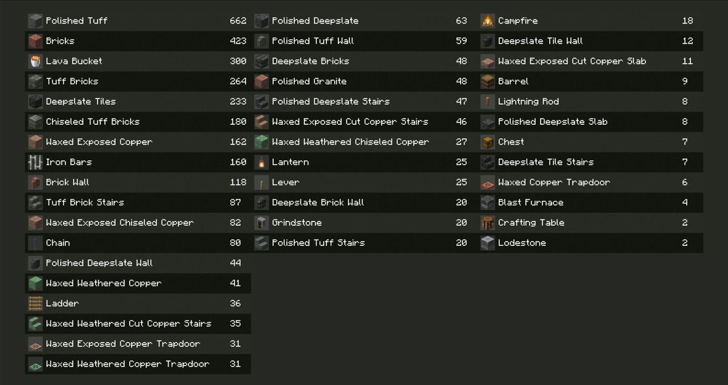Select the Lever list entry

tap(364, 182)
